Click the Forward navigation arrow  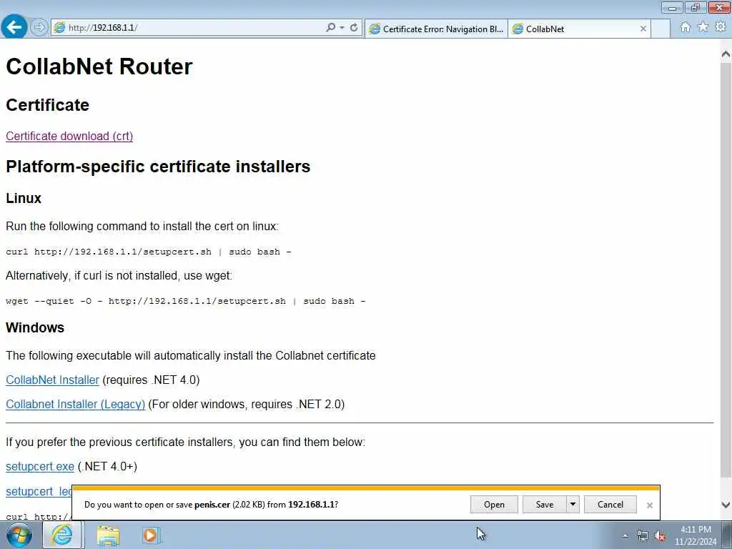pos(39,28)
